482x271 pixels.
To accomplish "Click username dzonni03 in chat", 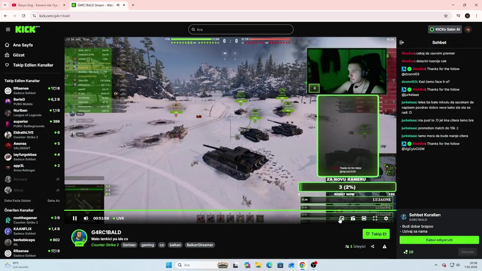I will pos(409,82).
